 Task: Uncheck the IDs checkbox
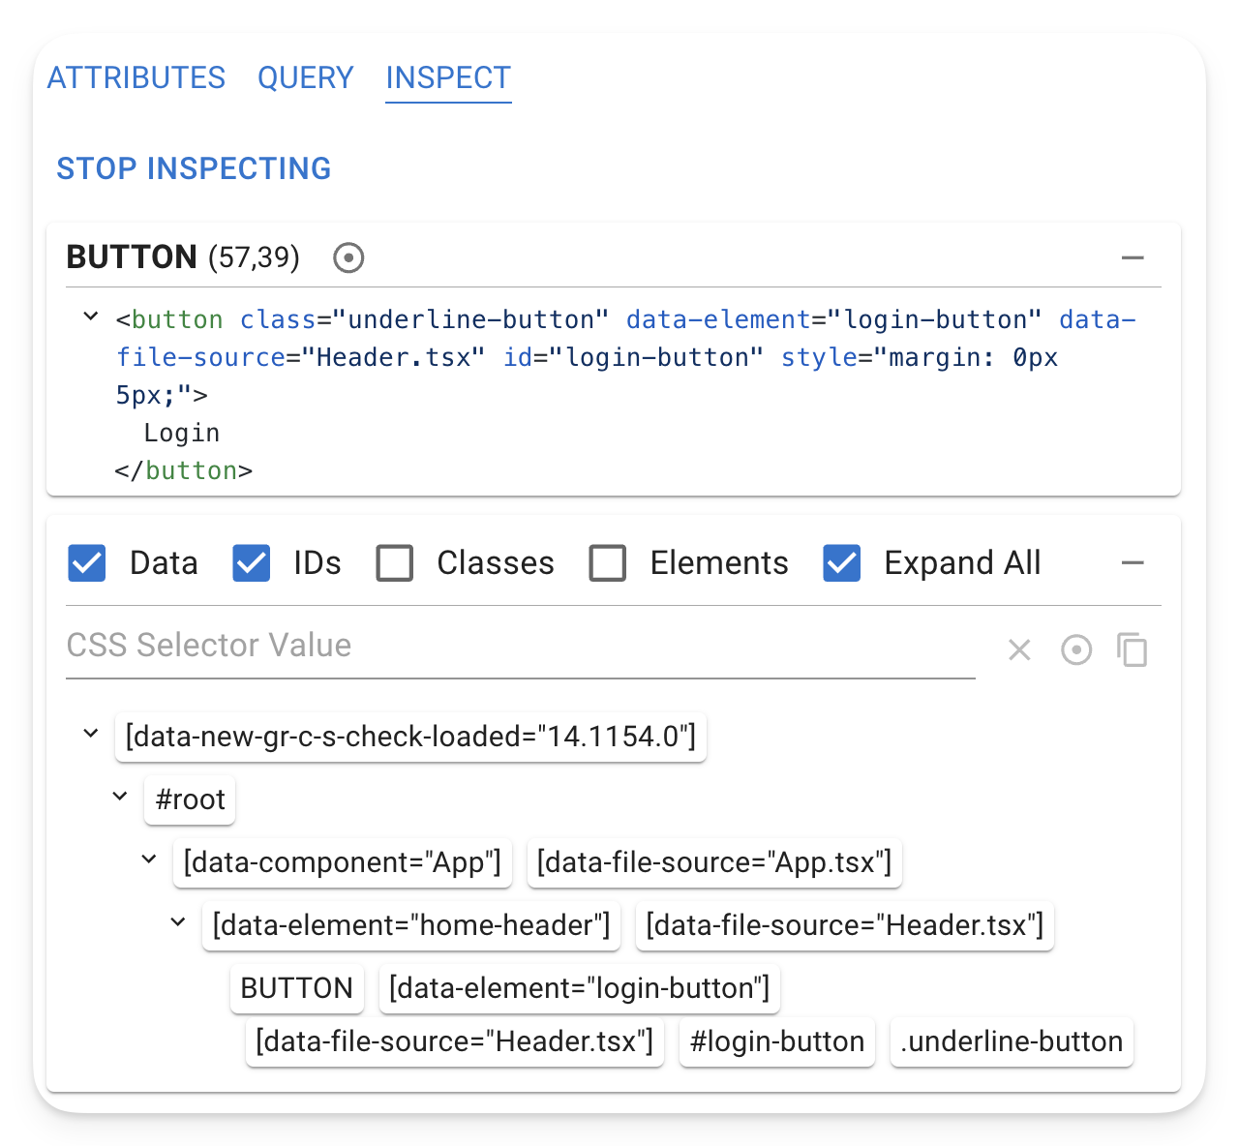point(252,563)
